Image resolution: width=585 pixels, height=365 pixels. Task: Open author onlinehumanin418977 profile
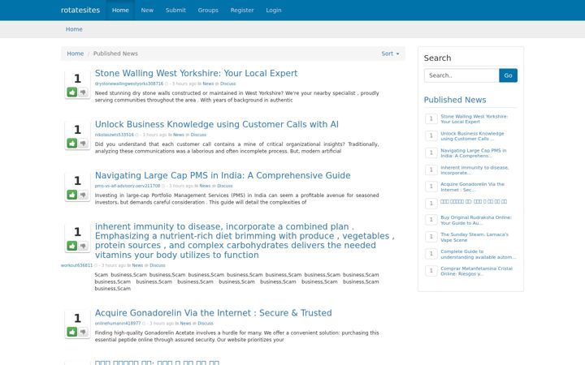pos(118,324)
